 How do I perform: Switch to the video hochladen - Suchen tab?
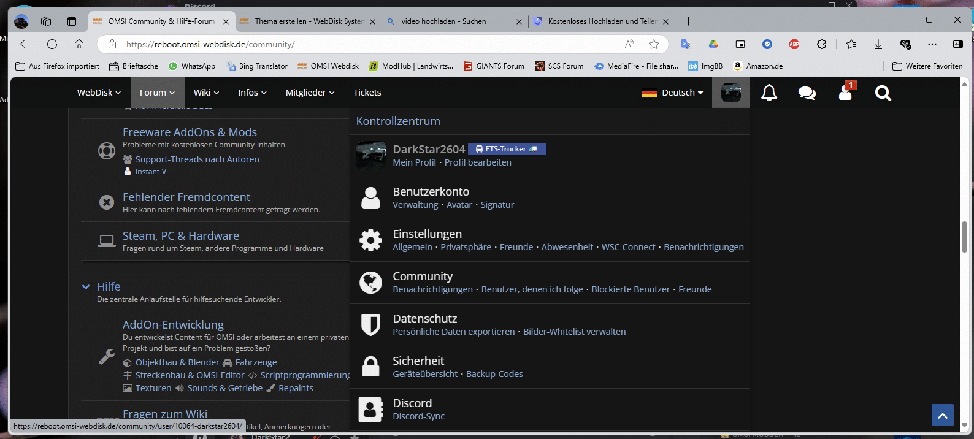coord(443,21)
